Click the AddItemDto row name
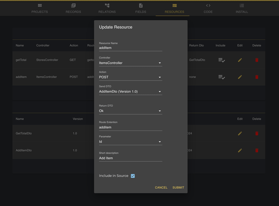This screenshot has height=206, width=279. coord(24,150)
